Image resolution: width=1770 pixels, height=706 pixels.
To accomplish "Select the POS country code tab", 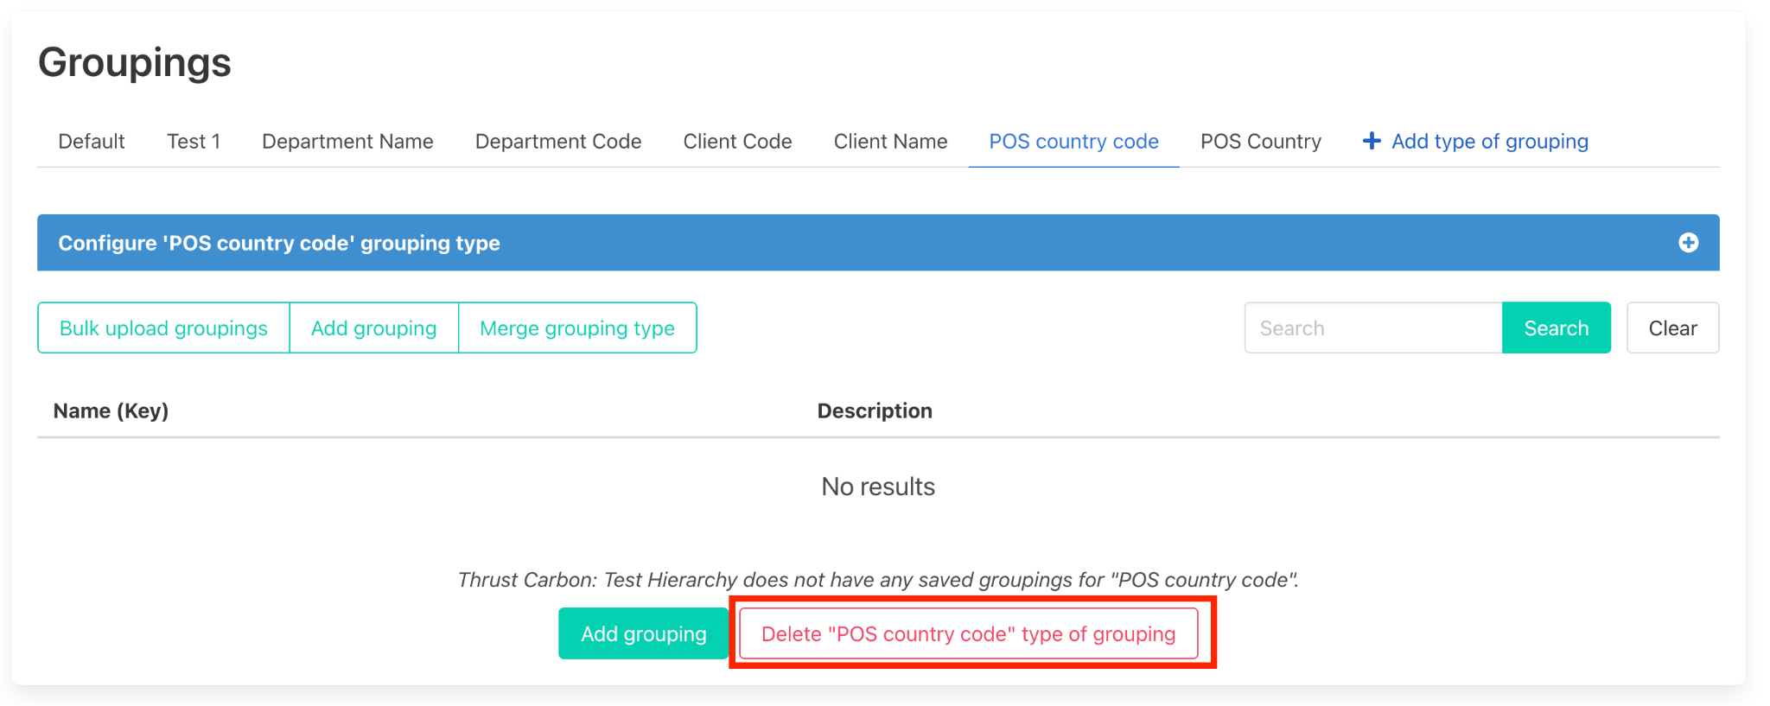I will pos(1073,141).
